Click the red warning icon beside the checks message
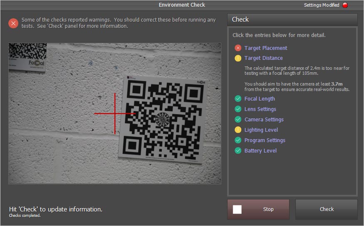This screenshot has width=364, height=226. tap(13, 23)
